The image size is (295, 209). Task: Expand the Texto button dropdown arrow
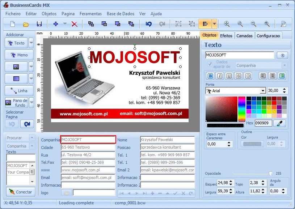click(31, 43)
